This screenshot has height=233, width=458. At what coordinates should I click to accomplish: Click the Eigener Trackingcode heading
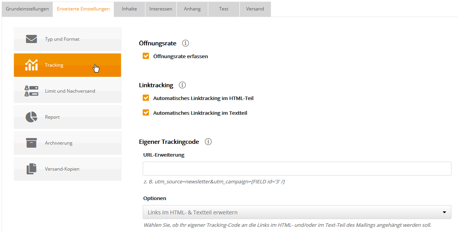coord(169,142)
